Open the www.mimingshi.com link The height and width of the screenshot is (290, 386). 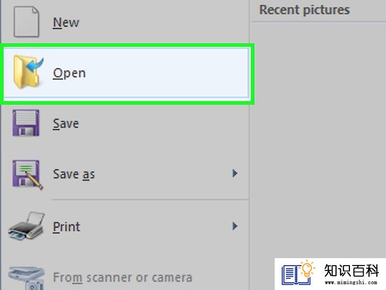tap(351, 282)
